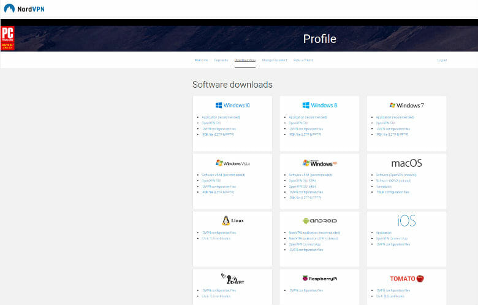The width and height of the screenshot is (478, 305).
Task: Get Android OVPN configuration files
Action: click(306, 250)
